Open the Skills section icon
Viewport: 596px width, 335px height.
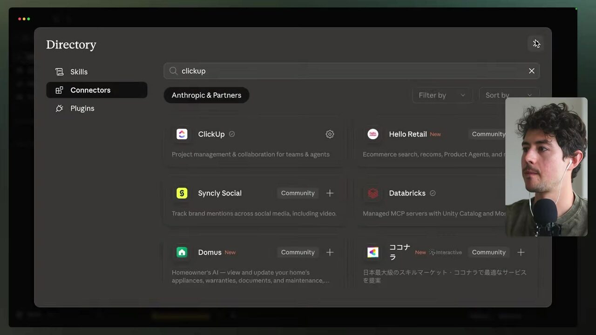[x=59, y=72]
